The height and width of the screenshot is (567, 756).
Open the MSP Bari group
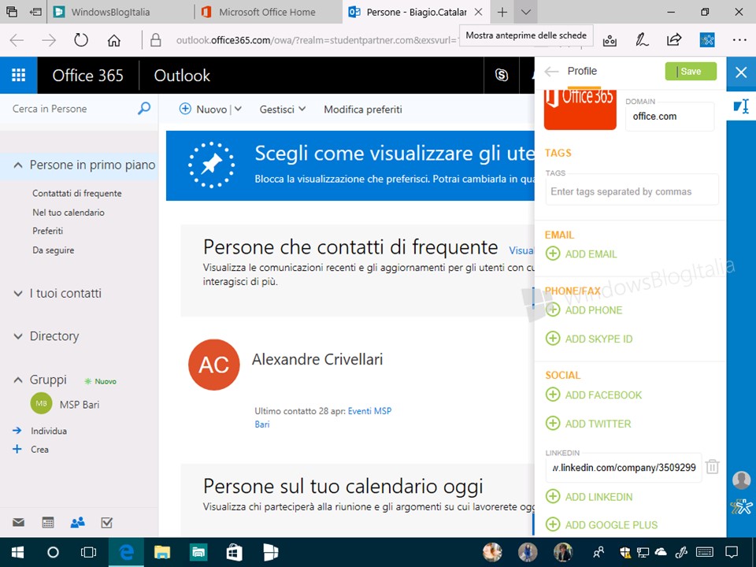(65, 404)
